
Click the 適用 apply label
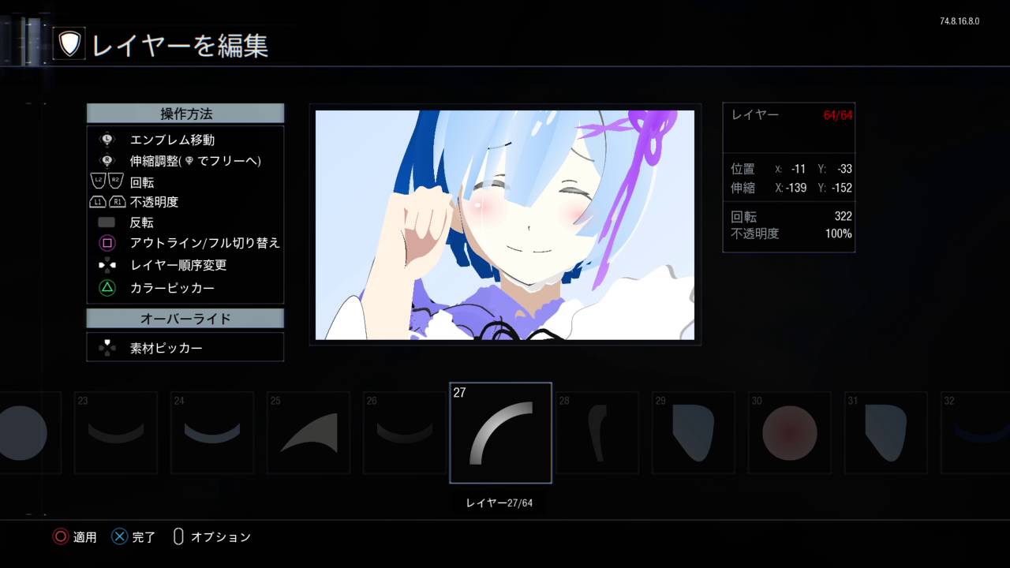coord(84,537)
